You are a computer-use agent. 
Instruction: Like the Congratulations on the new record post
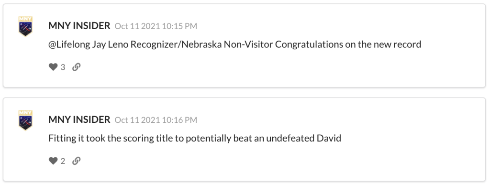(x=53, y=67)
